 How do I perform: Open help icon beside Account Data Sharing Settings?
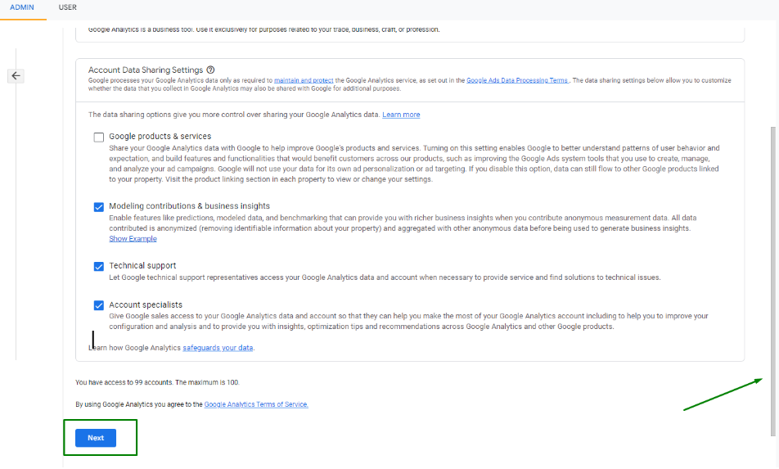[210, 70]
